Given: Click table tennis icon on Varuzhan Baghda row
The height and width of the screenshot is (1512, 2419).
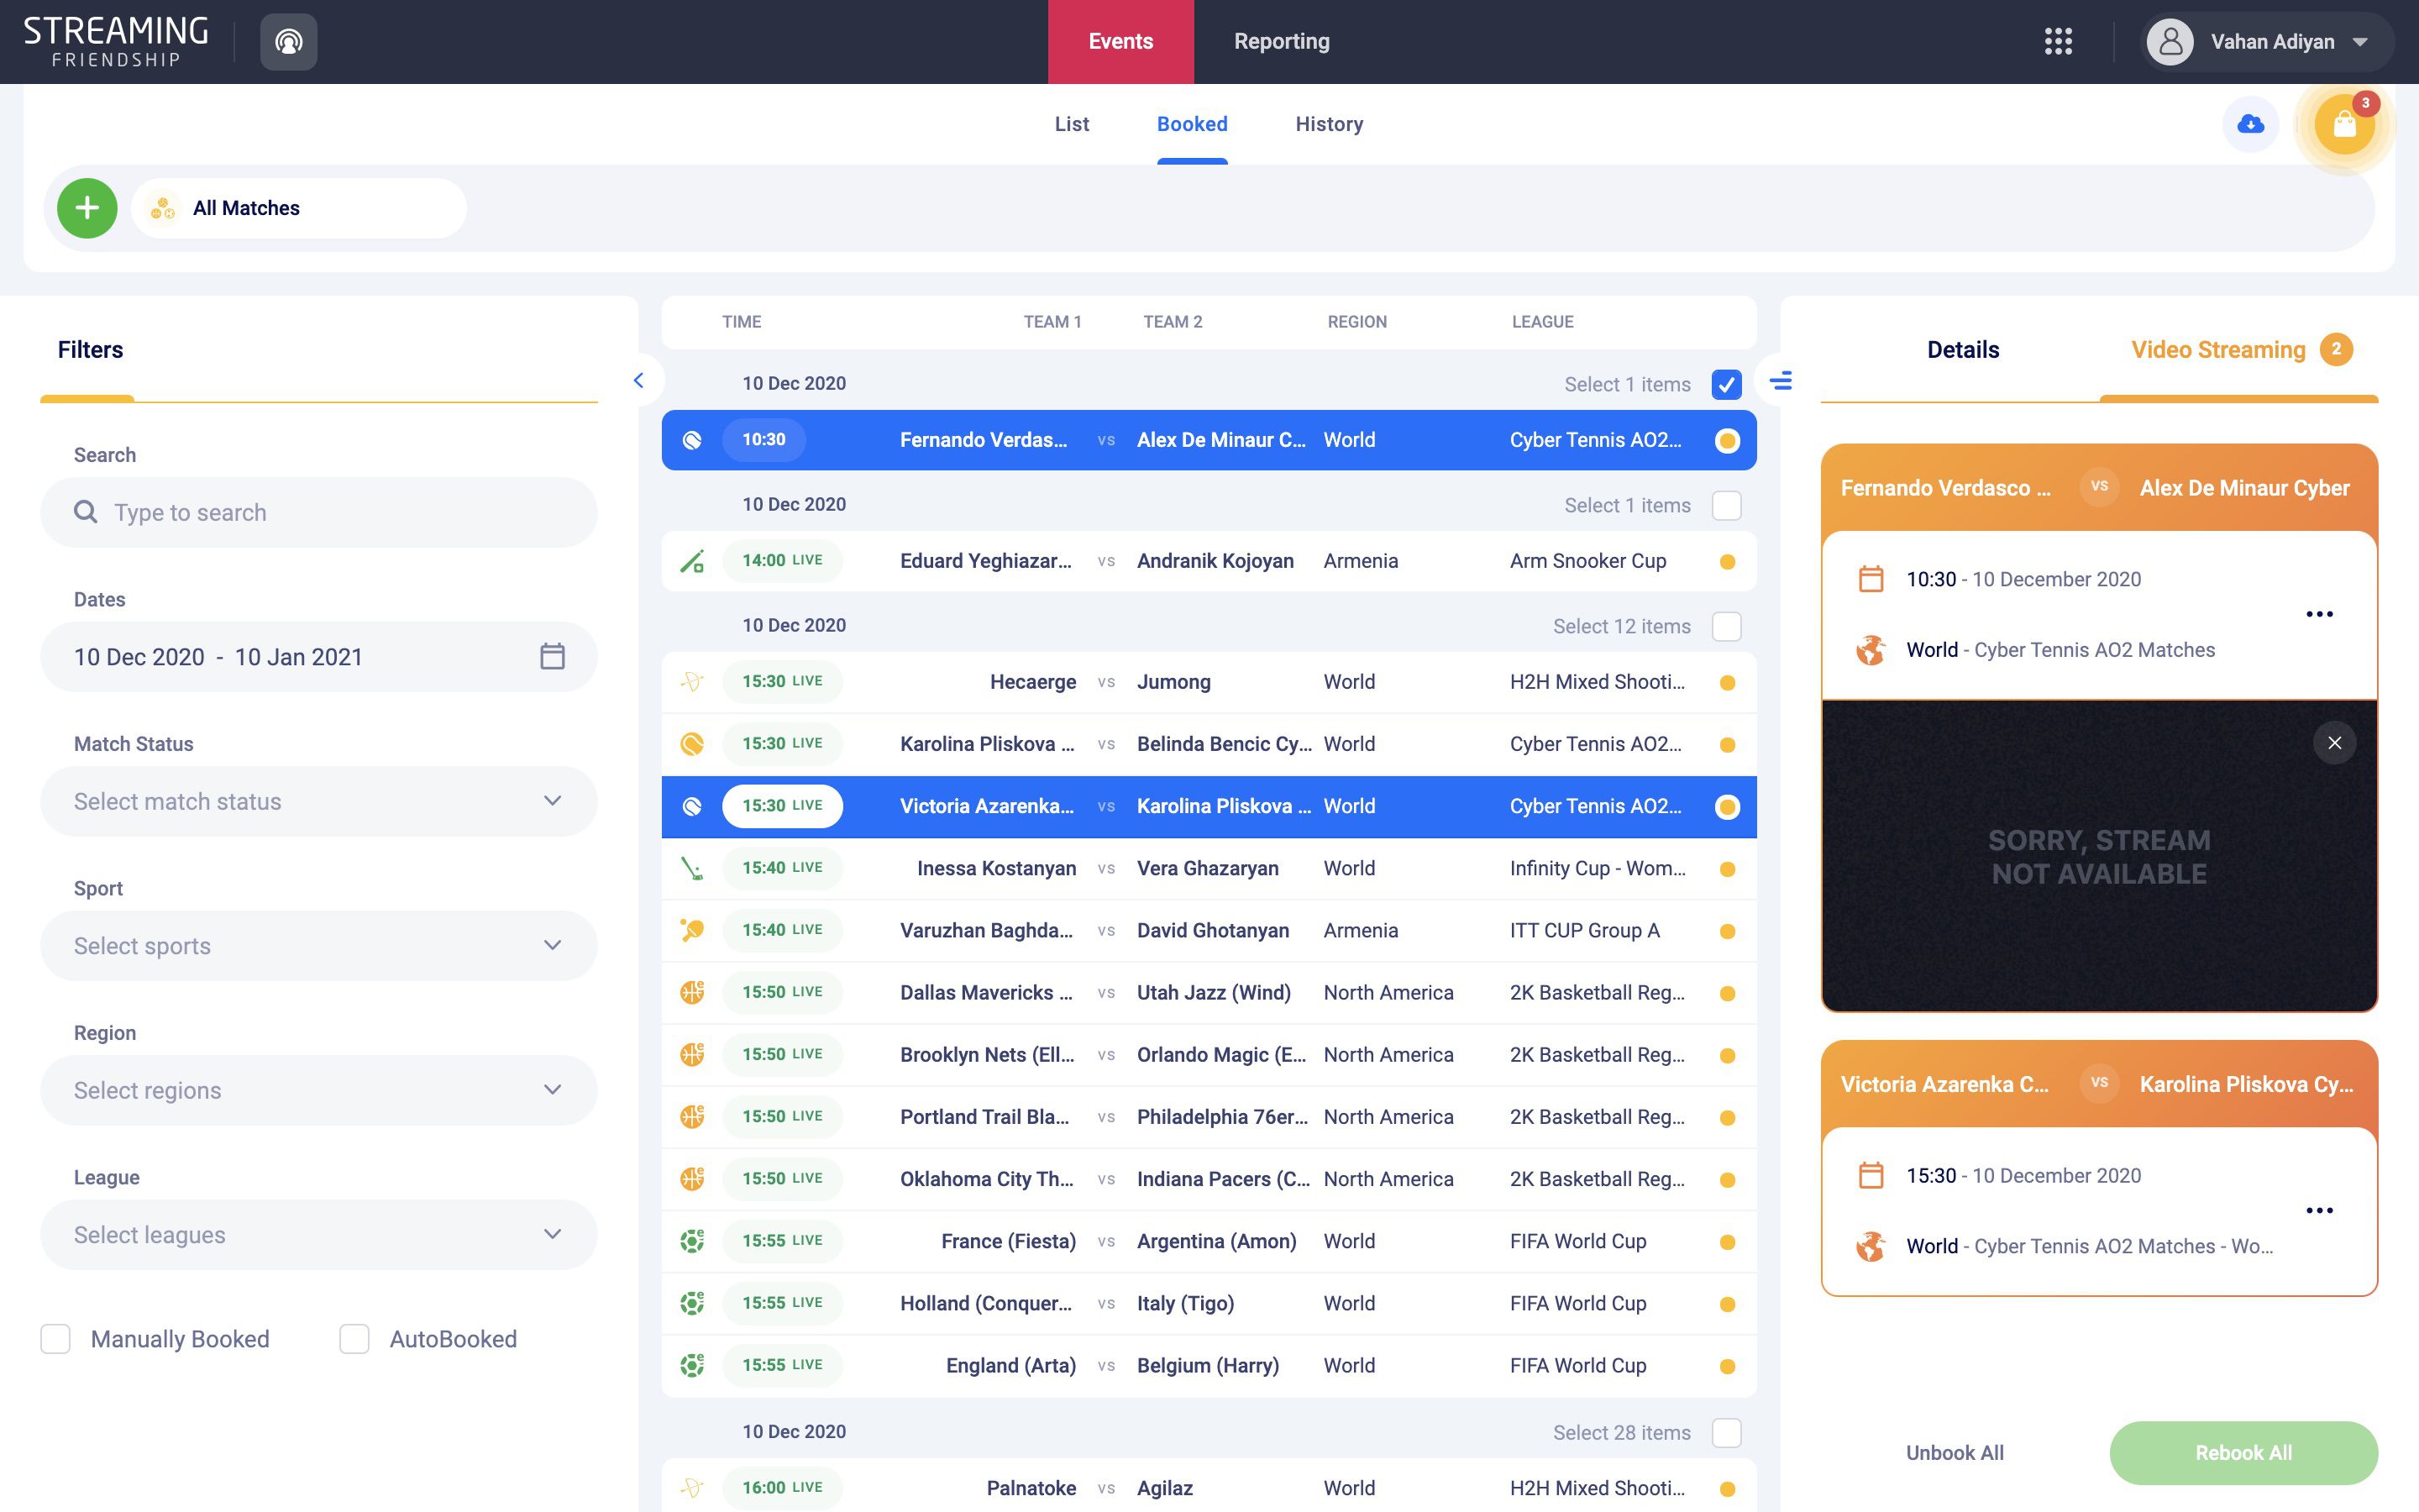Looking at the screenshot, I should coord(692,930).
